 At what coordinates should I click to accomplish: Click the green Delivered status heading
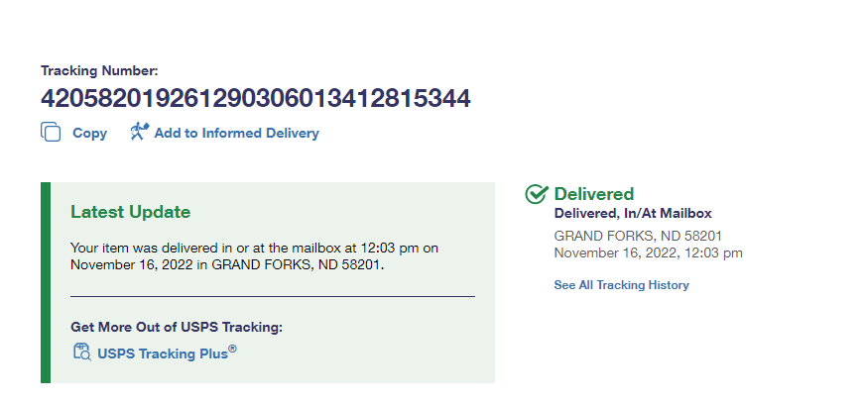tap(593, 194)
